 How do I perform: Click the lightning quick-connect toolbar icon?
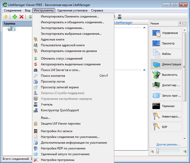tap(6, 16)
